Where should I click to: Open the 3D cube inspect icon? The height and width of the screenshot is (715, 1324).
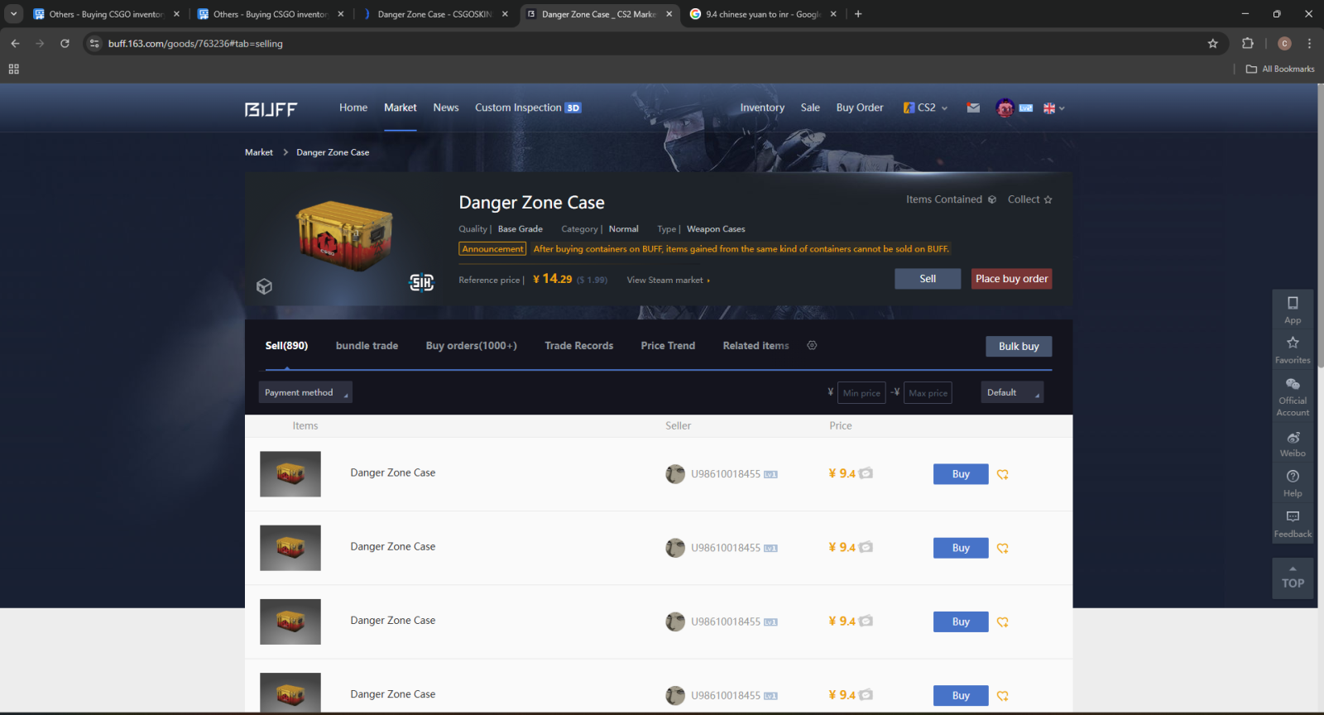click(264, 286)
